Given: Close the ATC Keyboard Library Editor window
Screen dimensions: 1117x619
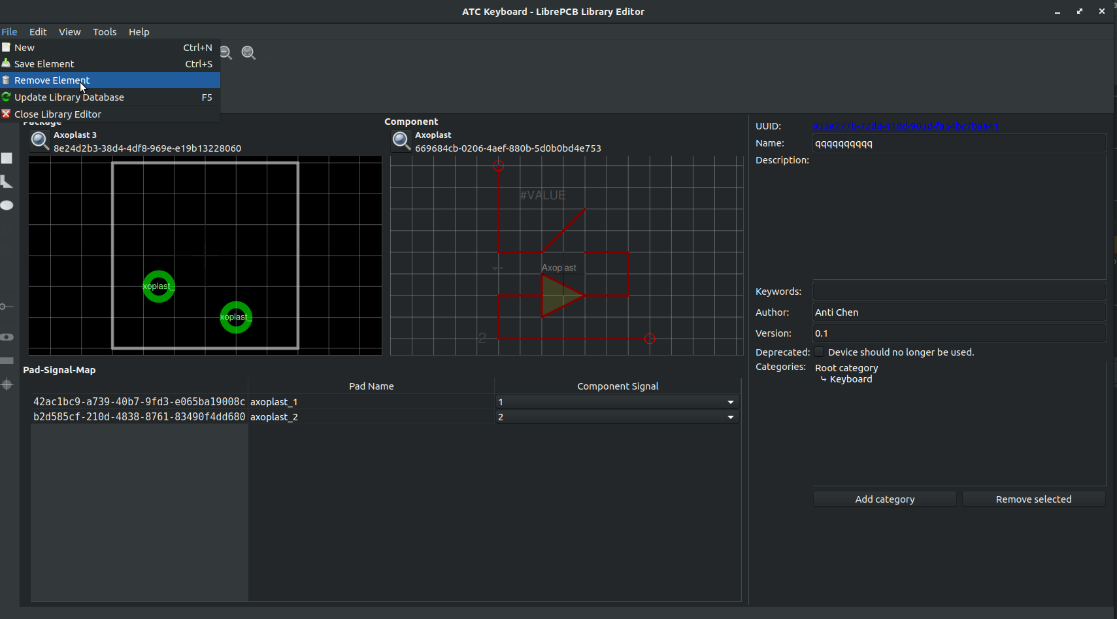Looking at the screenshot, I should tap(1102, 12).
